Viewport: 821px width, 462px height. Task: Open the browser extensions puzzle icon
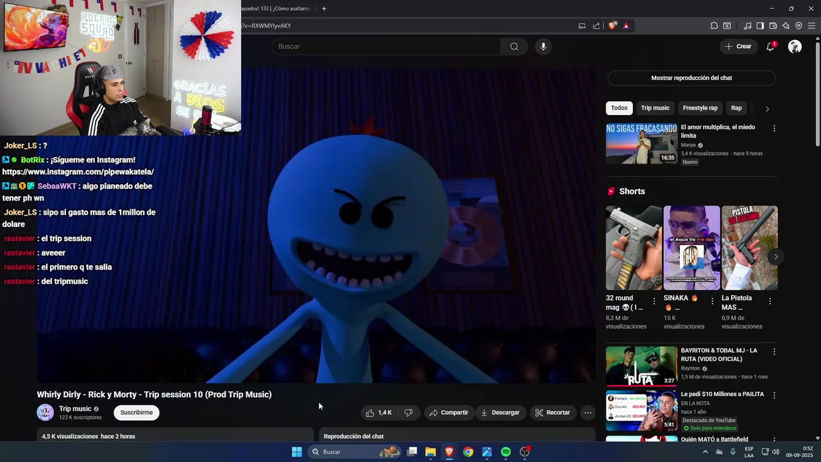(x=714, y=26)
